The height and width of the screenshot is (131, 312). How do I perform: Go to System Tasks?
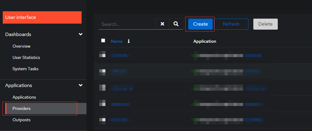pyautogui.click(x=25, y=69)
